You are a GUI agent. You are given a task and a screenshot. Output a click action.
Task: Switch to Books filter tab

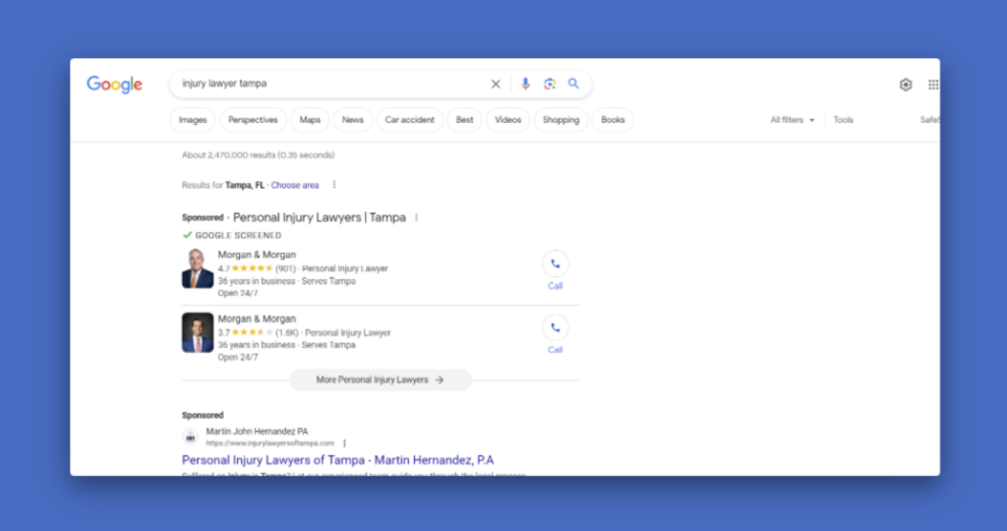tap(613, 120)
